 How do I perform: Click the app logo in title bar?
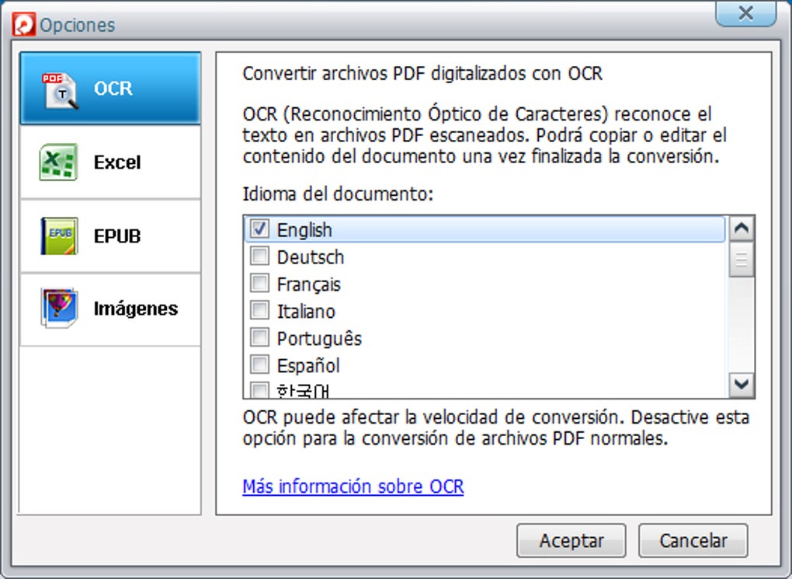pyautogui.click(x=24, y=25)
